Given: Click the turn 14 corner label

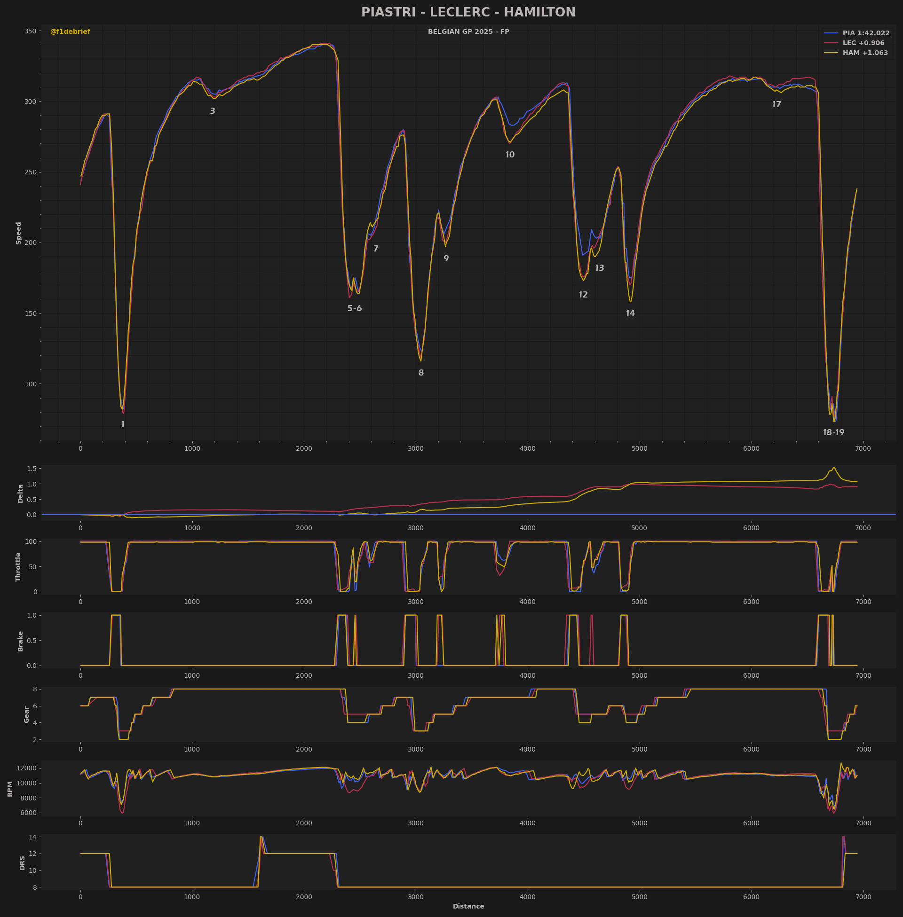Looking at the screenshot, I should pos(630,314).
